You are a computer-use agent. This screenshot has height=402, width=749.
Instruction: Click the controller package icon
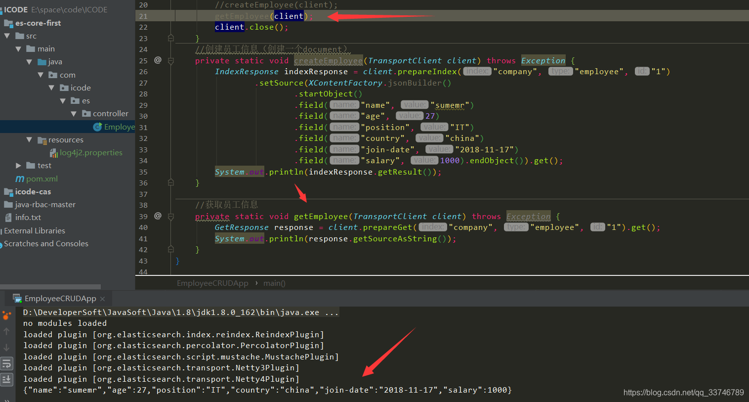pos(86,114)
